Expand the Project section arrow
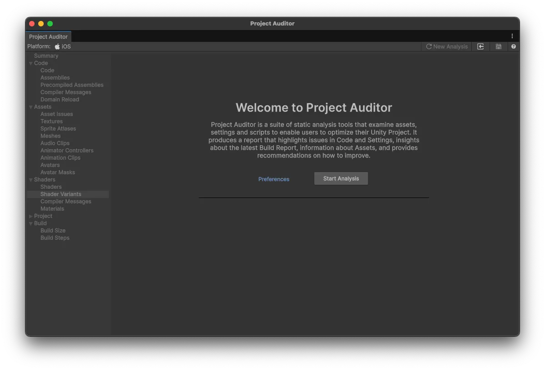Viewport: 545px width, 370px height. click(31, 216)
